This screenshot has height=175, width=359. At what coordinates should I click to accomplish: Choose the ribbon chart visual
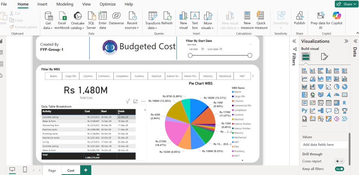coord(305,87)
